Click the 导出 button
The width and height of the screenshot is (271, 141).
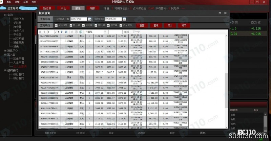tap(170, 26)
